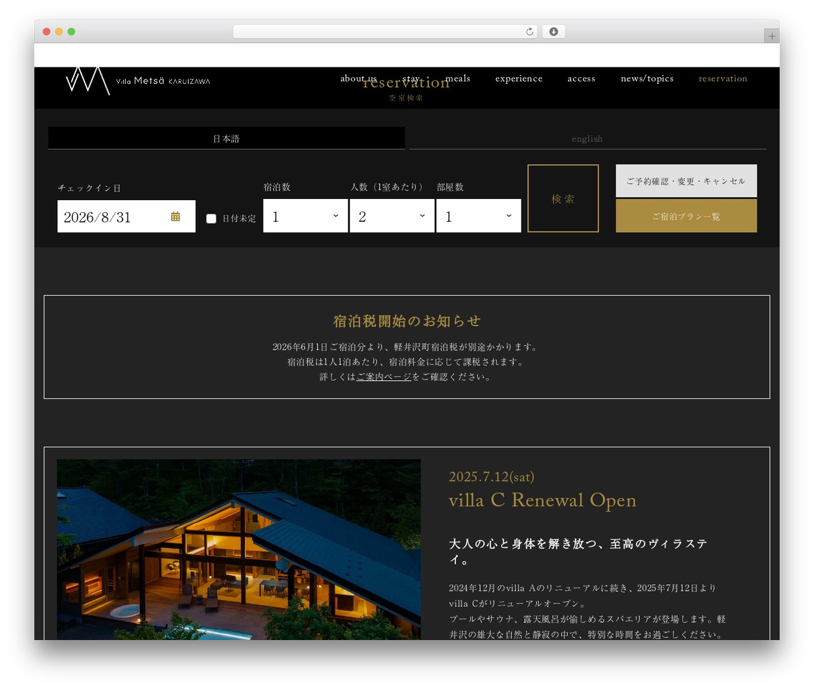This screenshot has width=814, height=689.
Task: Expand the 人数（1室あたり） dropdown
Action: (x=392, y=216)
